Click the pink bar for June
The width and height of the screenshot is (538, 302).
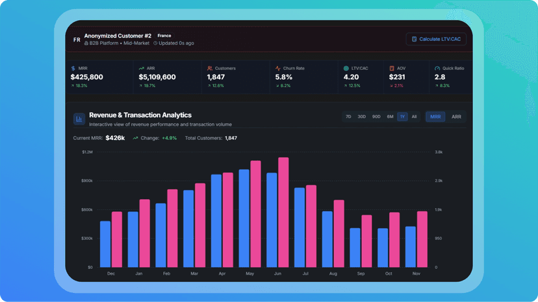(x=283, y=213)
